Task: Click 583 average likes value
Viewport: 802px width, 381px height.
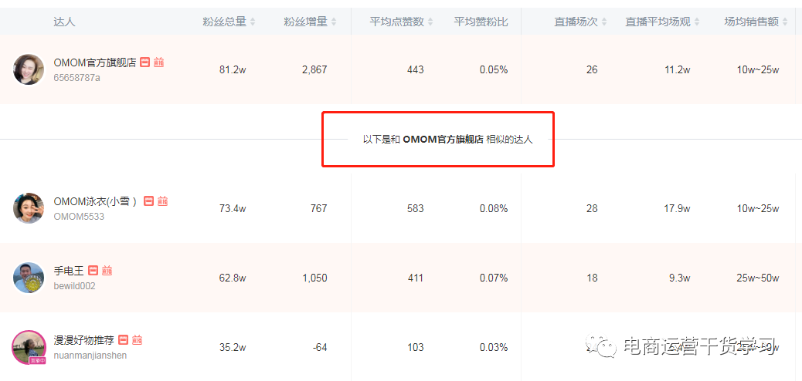Action: [x=416, y=208]
